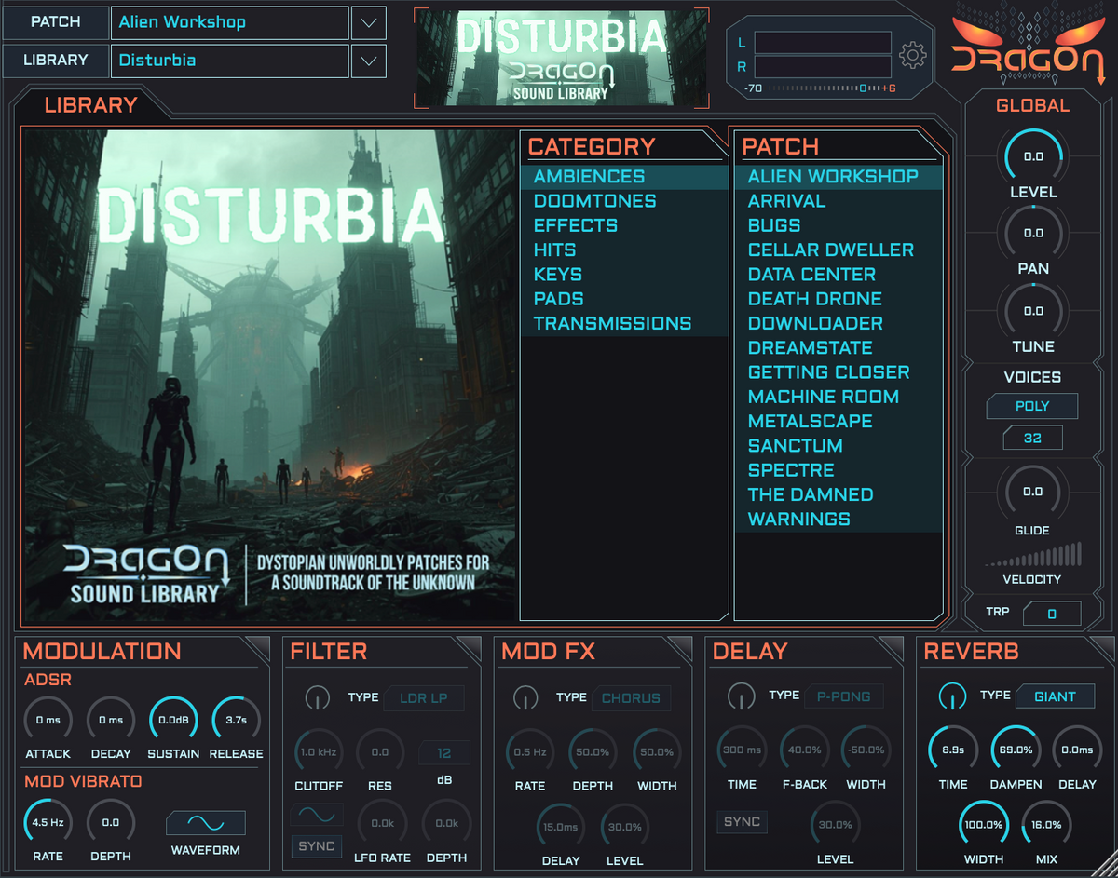The height and width of the screenshot is (878, 1118).
Task: Open the Filter type LDR LP selector
Action: pyautogui.click(x=424, y=697)
